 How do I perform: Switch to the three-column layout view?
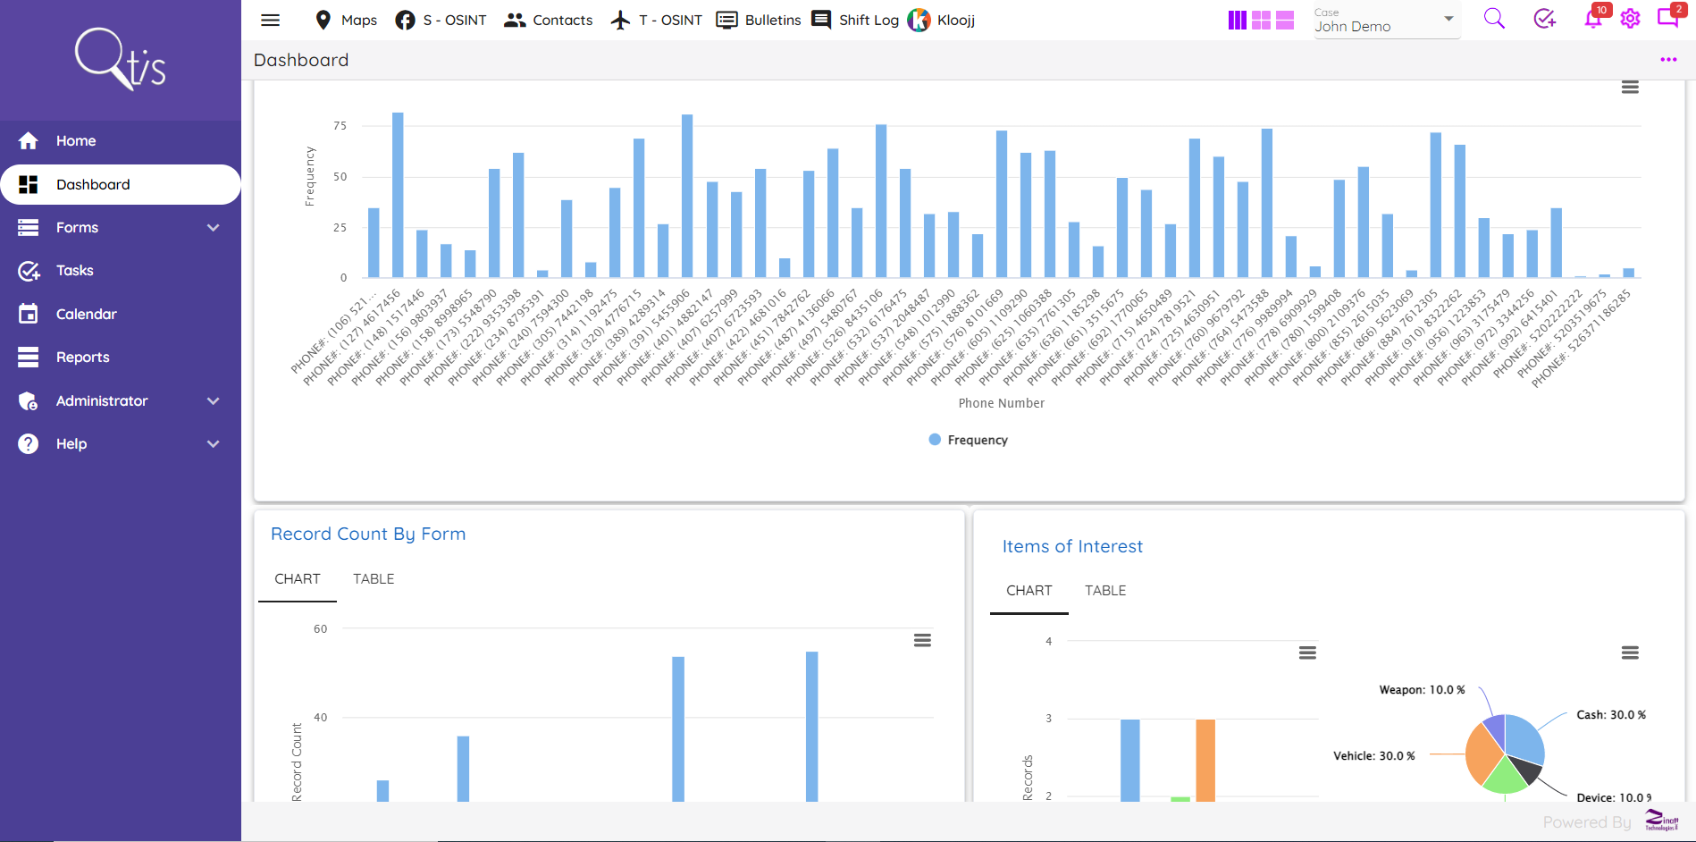(x=1237, y=19)
